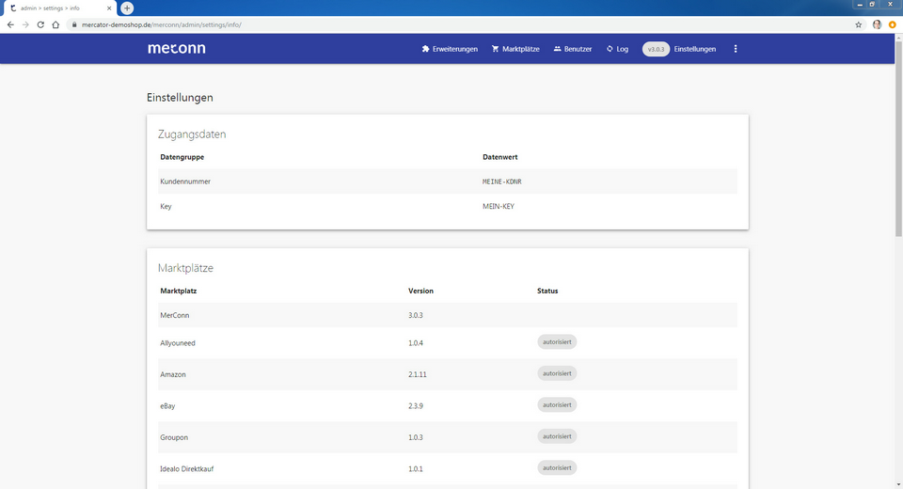Screen dimensions: 903x489
Task: Click the scrollbar down arrow
Action: tap(898, 485)
